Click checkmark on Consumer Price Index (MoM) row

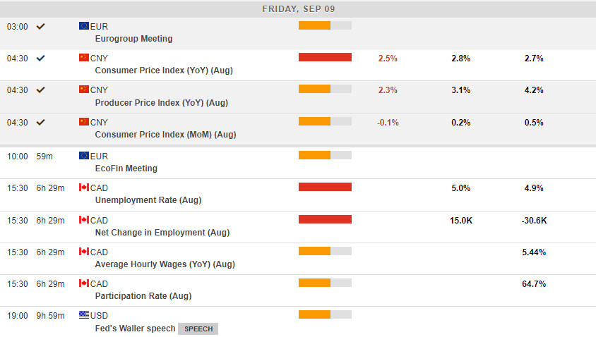[x=41, y=122]
